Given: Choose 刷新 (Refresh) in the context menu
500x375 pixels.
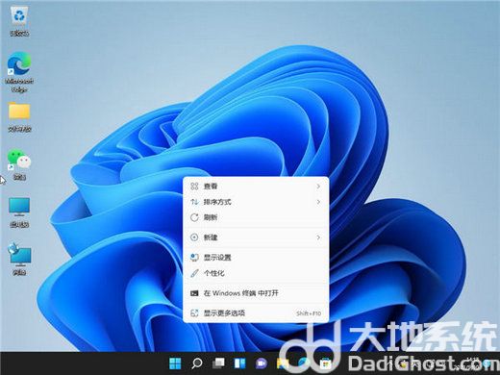Looking at the screenshot, I should pos(256,217).
